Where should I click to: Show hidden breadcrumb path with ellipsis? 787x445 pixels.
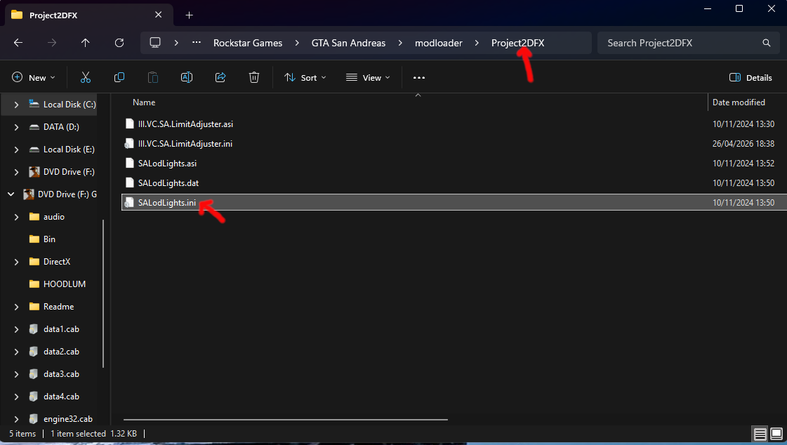[197, 43]
